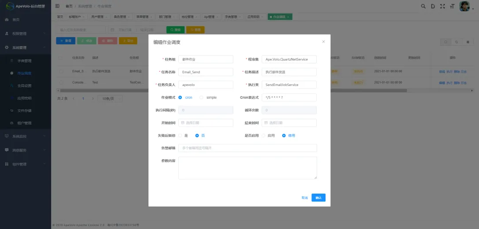Click the calendar icon in 开始时间 field
This screenshot has width=479, height=229.
click(183, 123)
